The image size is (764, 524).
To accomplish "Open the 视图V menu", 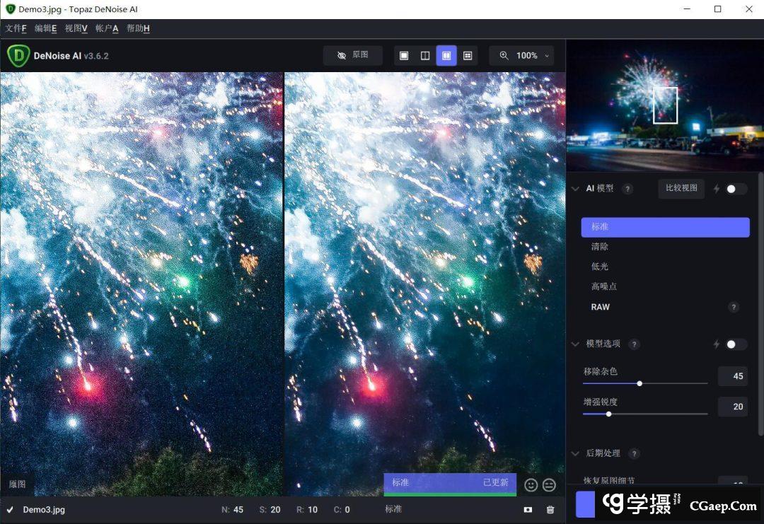I will (x=76, y=28).
